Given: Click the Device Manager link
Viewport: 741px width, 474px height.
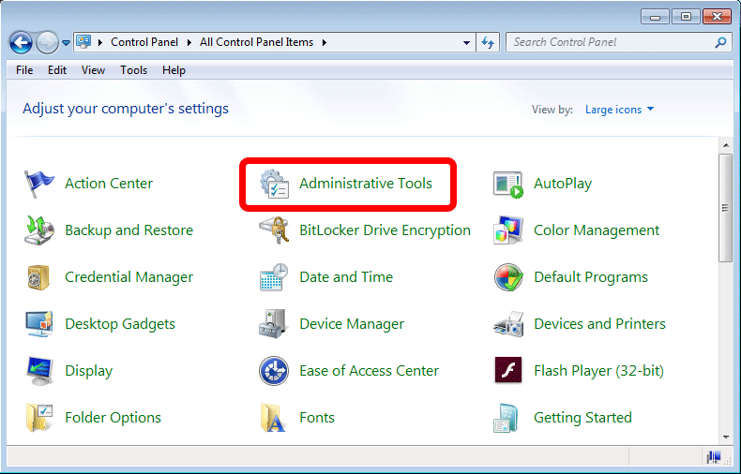Looking at the screenshot, I should coord(352,324).
